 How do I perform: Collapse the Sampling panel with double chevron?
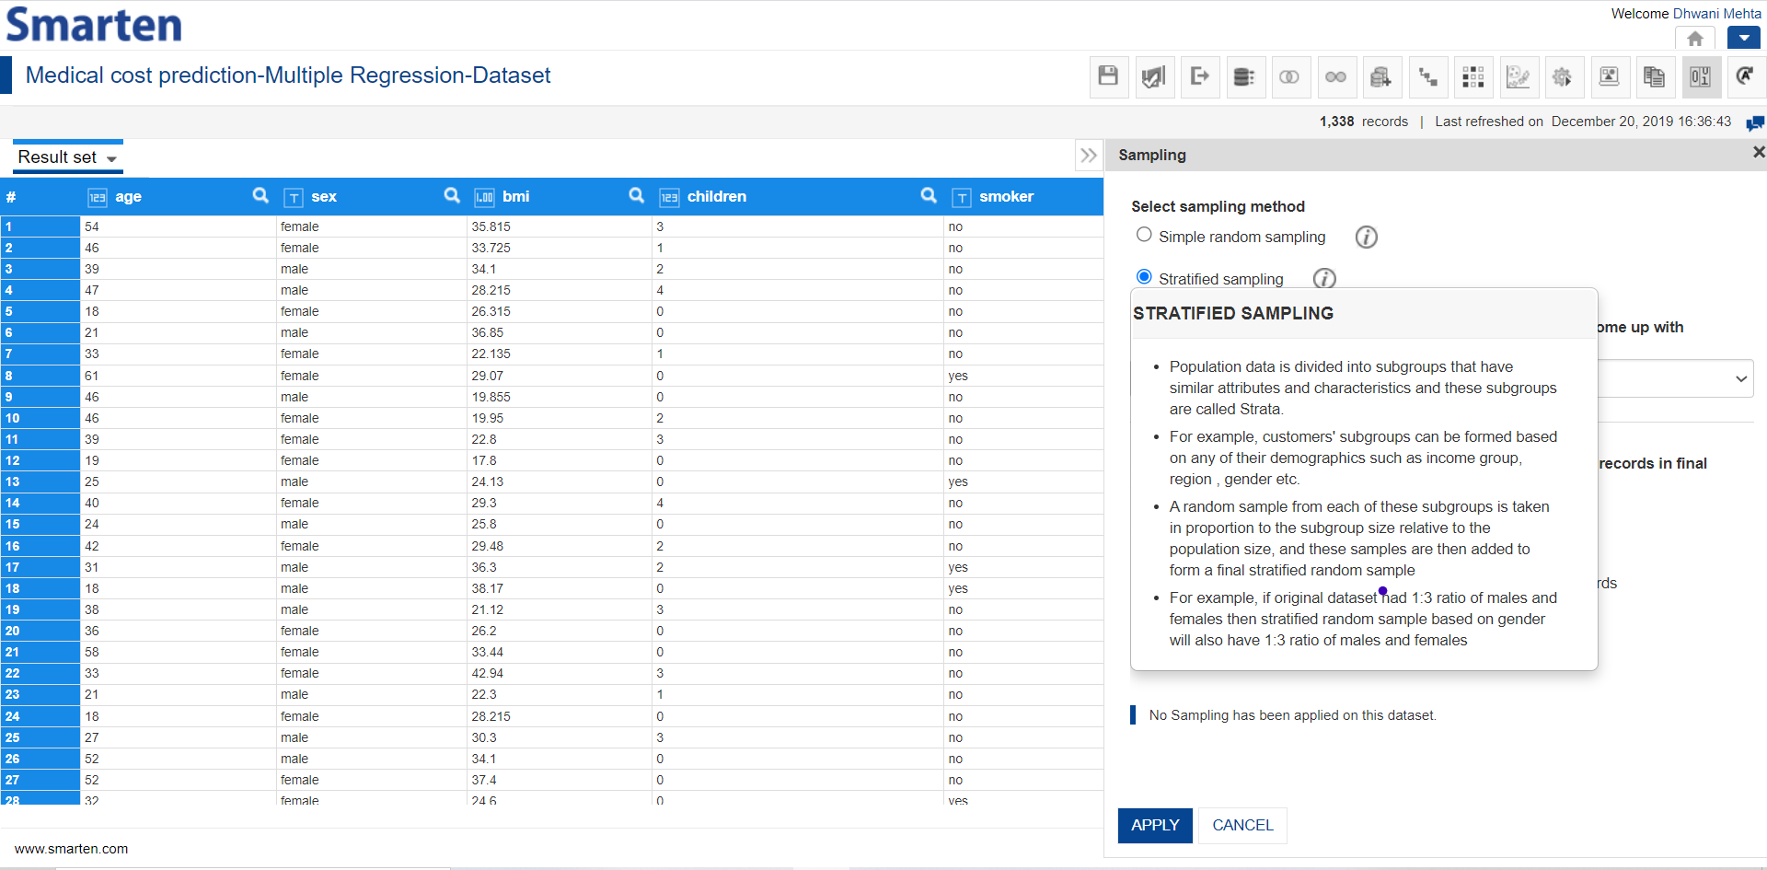(x=1089, y=155)
